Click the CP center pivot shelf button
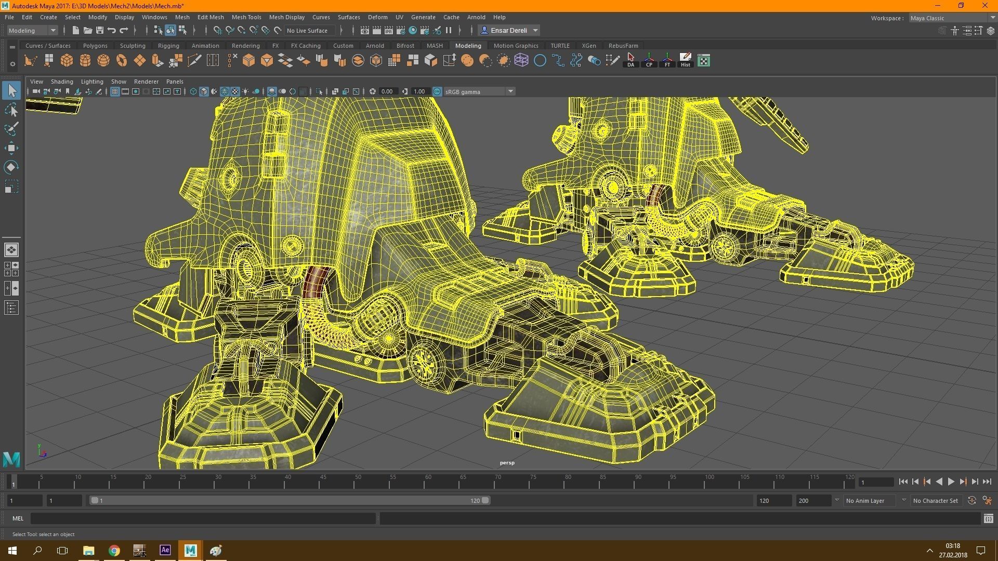 649,61
